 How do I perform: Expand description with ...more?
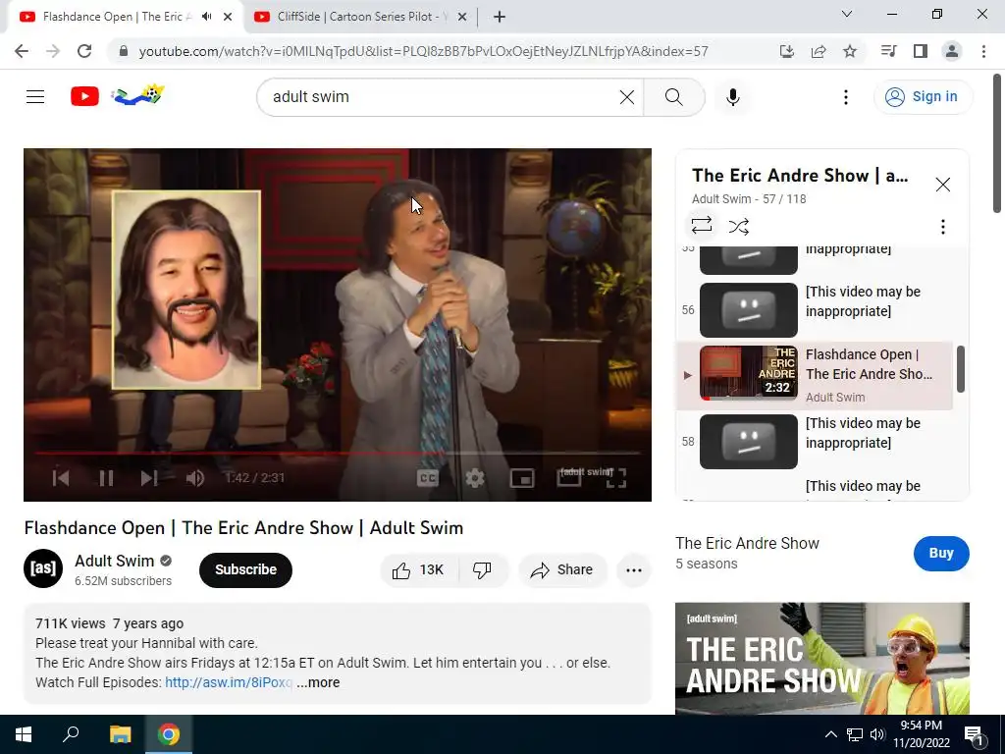click(318, 683)
